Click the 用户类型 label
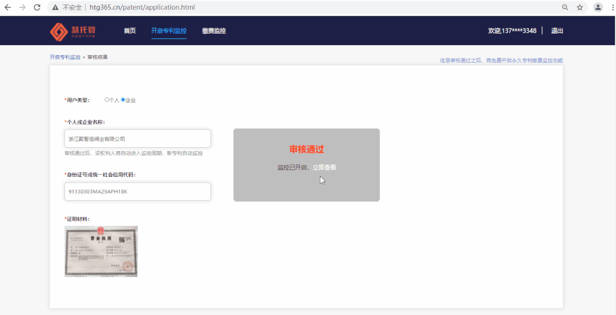Image resolution: width=616 pixels, height=315 pixels. click(x=77, y=100)
